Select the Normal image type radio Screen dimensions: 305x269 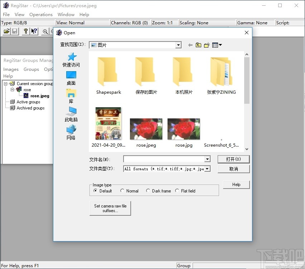coord(122,191)
